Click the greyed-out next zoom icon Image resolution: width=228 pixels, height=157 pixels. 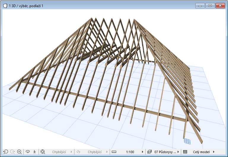pyautogui.click(x=12, y=152)
